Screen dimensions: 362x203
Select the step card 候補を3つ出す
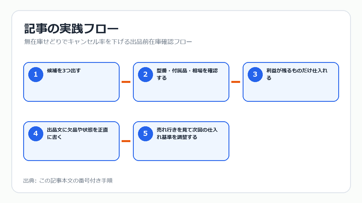[71, 82]
